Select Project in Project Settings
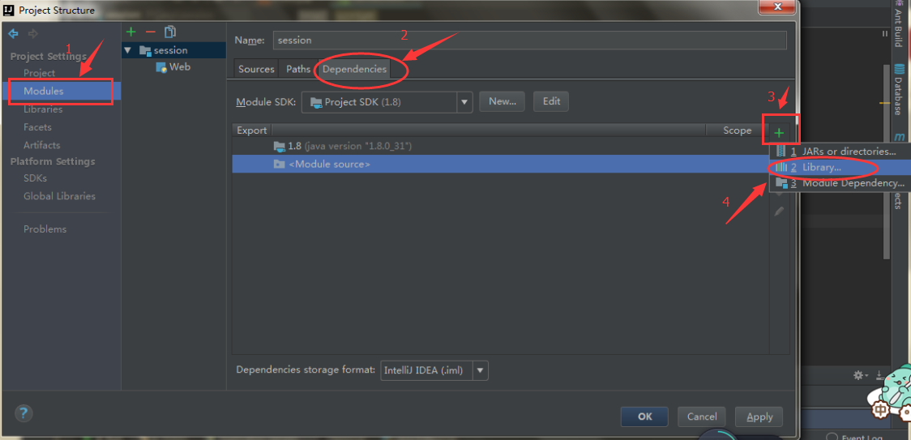 coord(40,73)
